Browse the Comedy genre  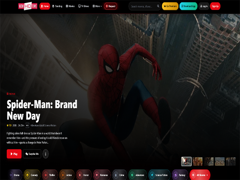click(32, 175)
